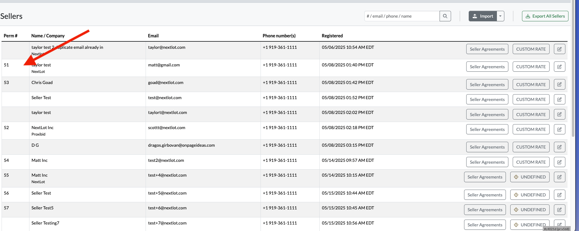Edit seller matt@gmail.com with pencil icon

tap(559, 67)
